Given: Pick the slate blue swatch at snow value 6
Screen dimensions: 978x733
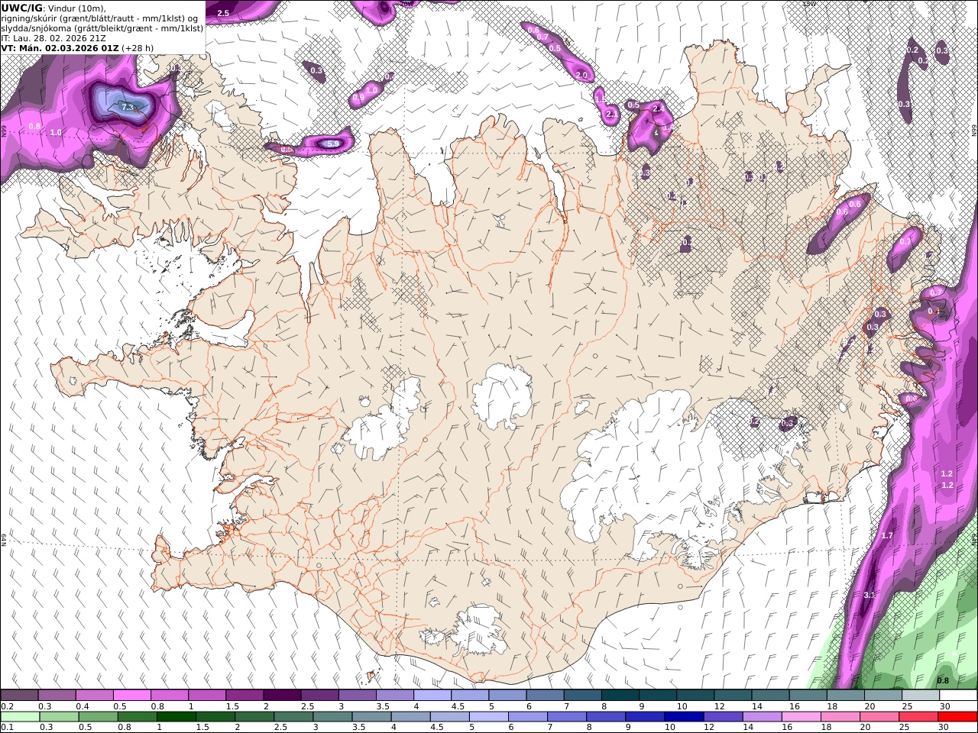Looking at the screenshot, I should (x=546, y=696).
